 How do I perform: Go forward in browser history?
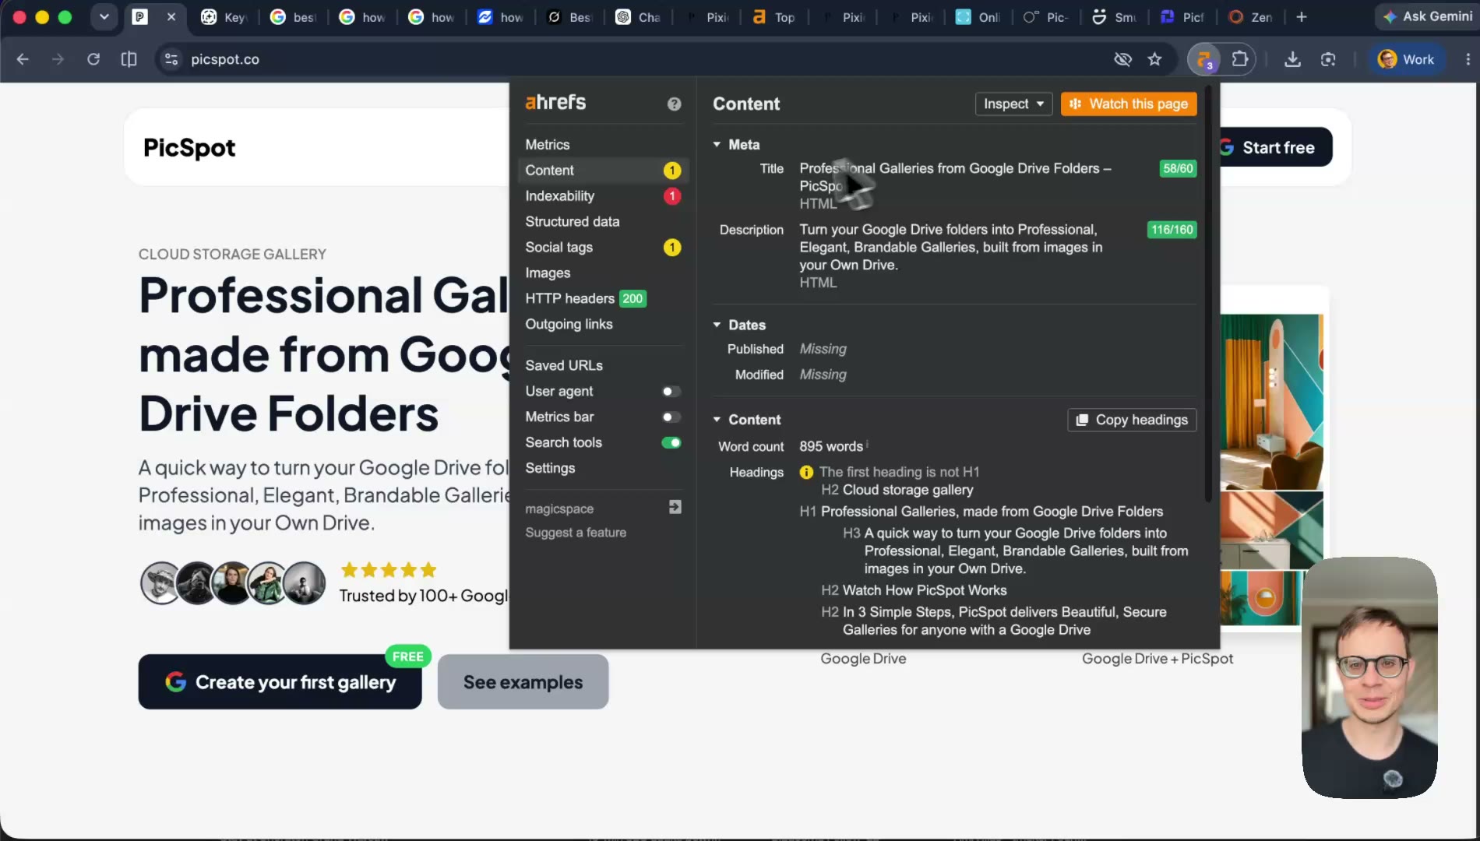58,59
